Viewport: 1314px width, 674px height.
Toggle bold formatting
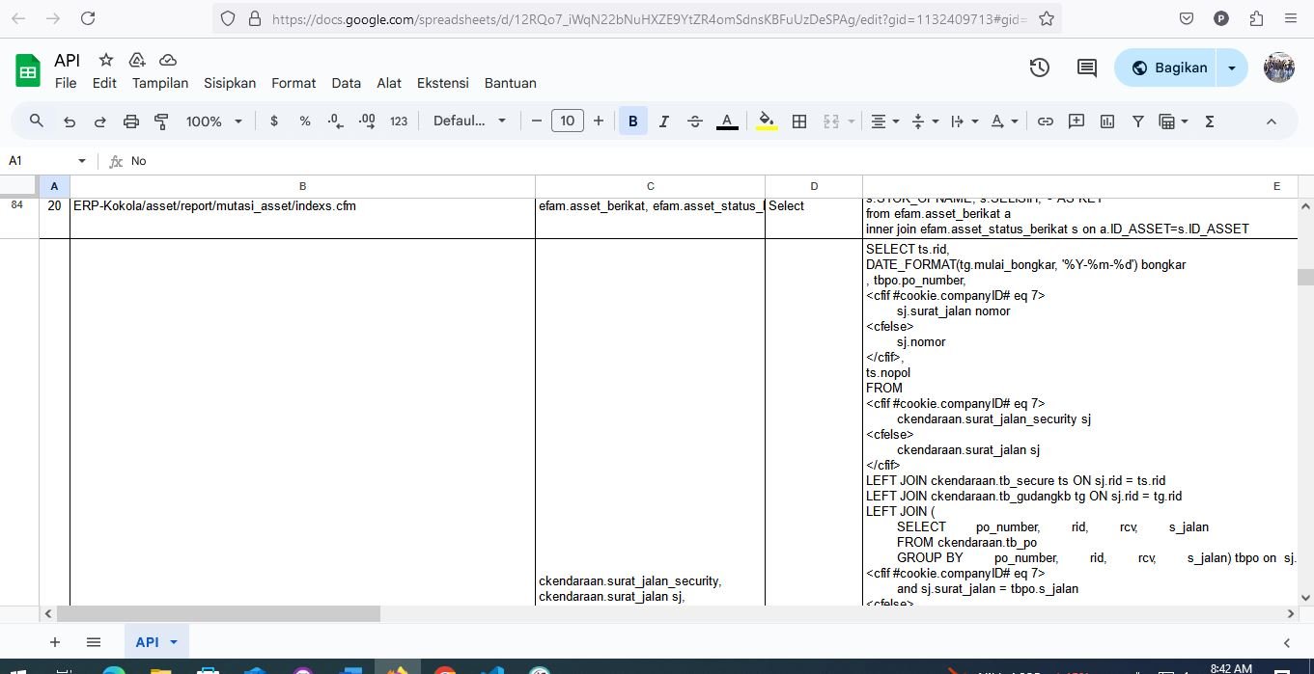tap(632, 121)
